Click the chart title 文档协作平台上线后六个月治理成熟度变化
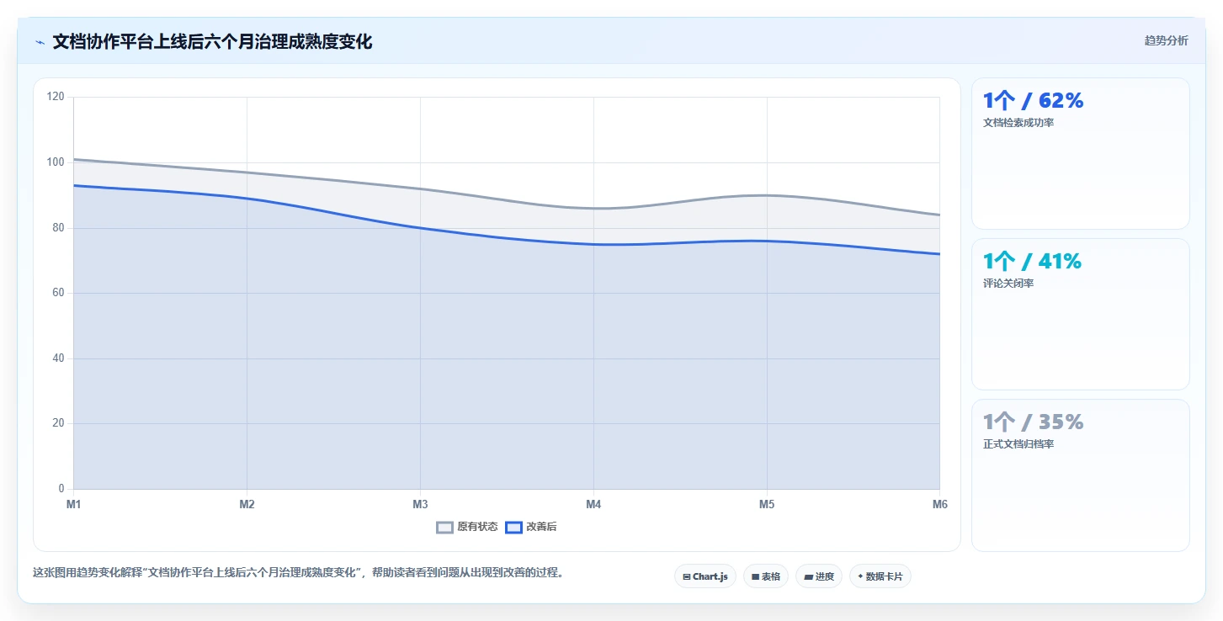This screenshot has width=1223, height=621. click(x=212, y=41)
